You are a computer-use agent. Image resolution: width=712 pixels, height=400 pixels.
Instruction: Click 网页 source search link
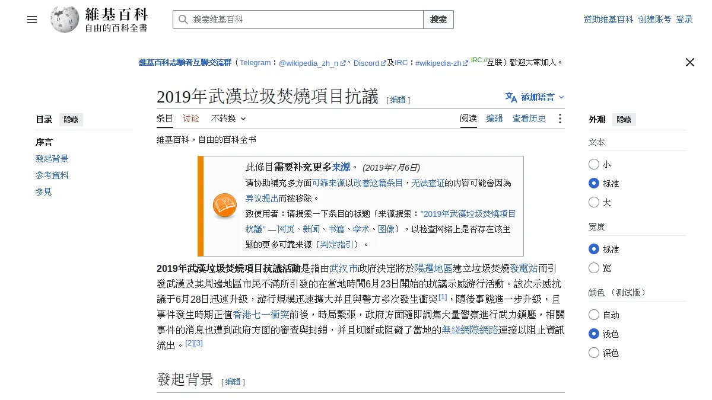point(286,229)
